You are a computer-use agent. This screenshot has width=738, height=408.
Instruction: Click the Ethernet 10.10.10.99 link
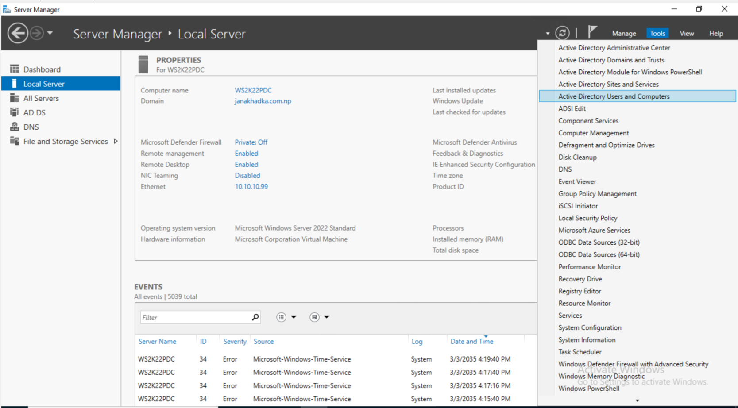251,187
